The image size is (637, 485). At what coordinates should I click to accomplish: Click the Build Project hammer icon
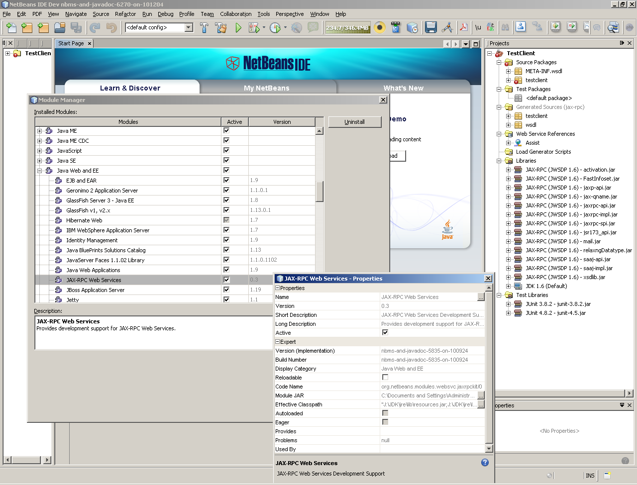(x=204, y=28)
